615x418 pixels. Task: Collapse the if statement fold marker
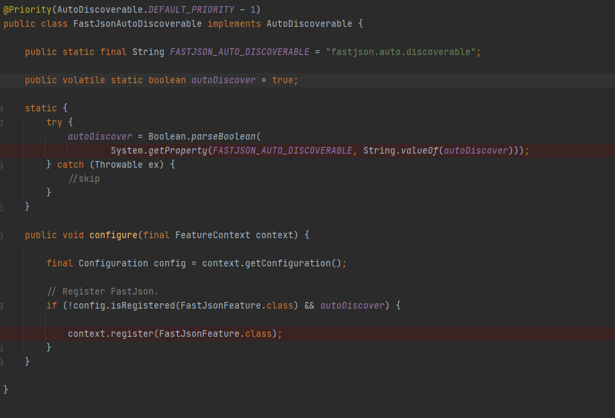(x=2, y=305)
